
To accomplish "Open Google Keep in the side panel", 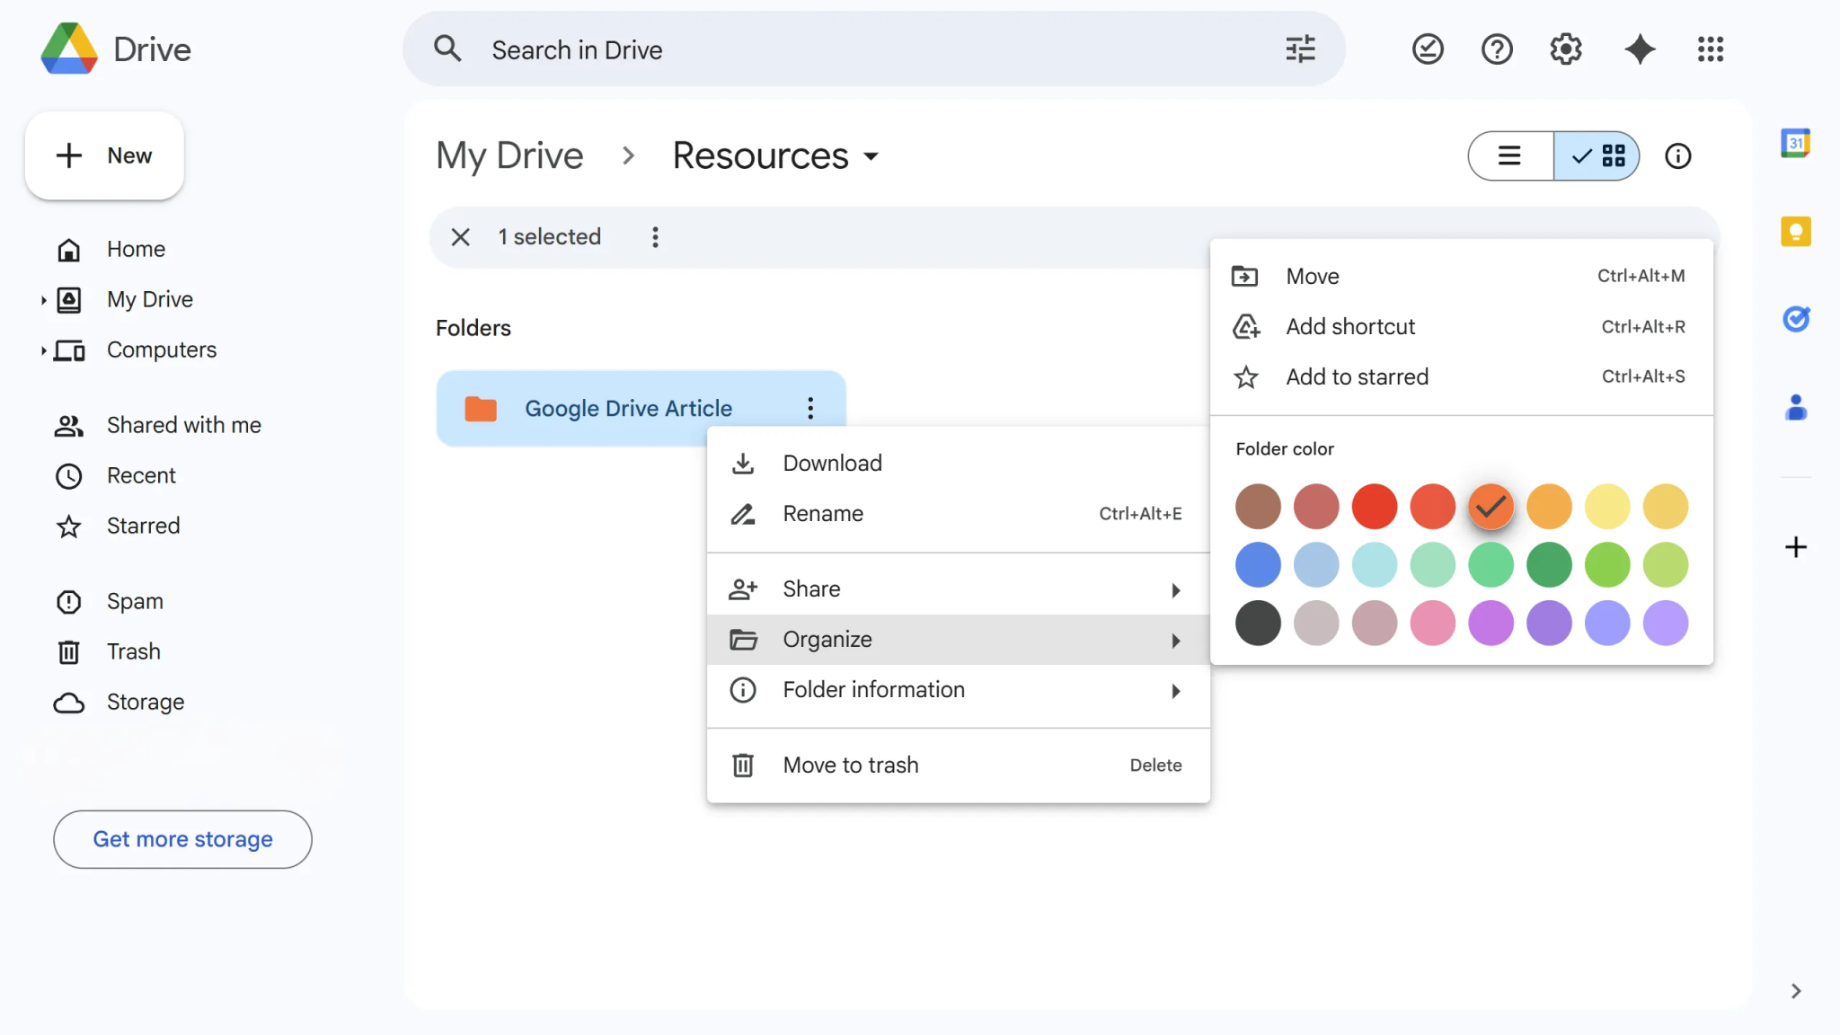I will 1797,231.
